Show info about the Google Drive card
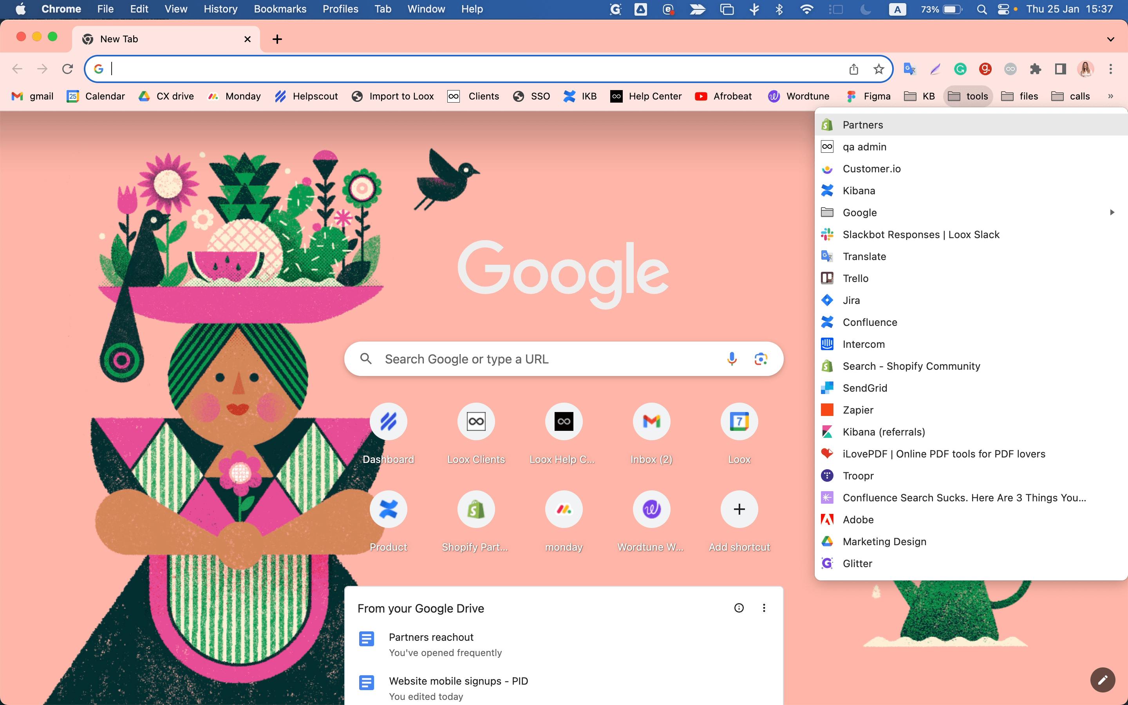 (739, 607)
